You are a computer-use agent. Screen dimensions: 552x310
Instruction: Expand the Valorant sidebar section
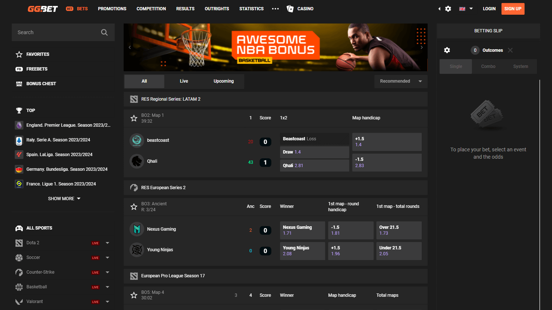pos(107,302)
